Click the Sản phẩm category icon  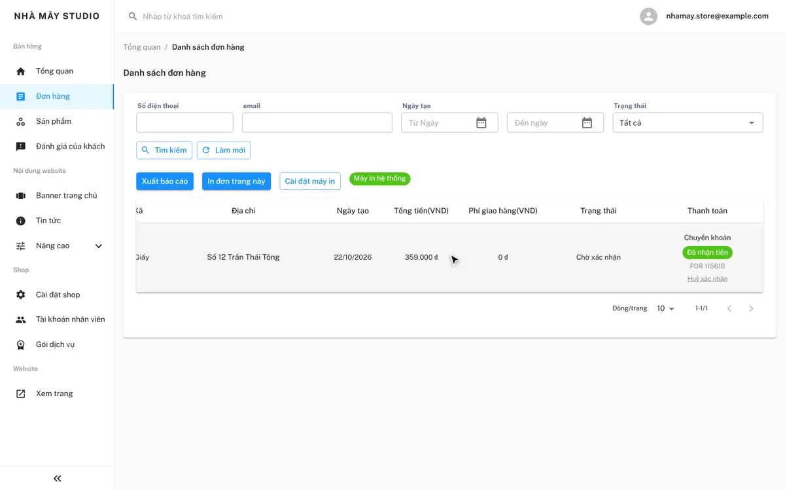[21, 122]
